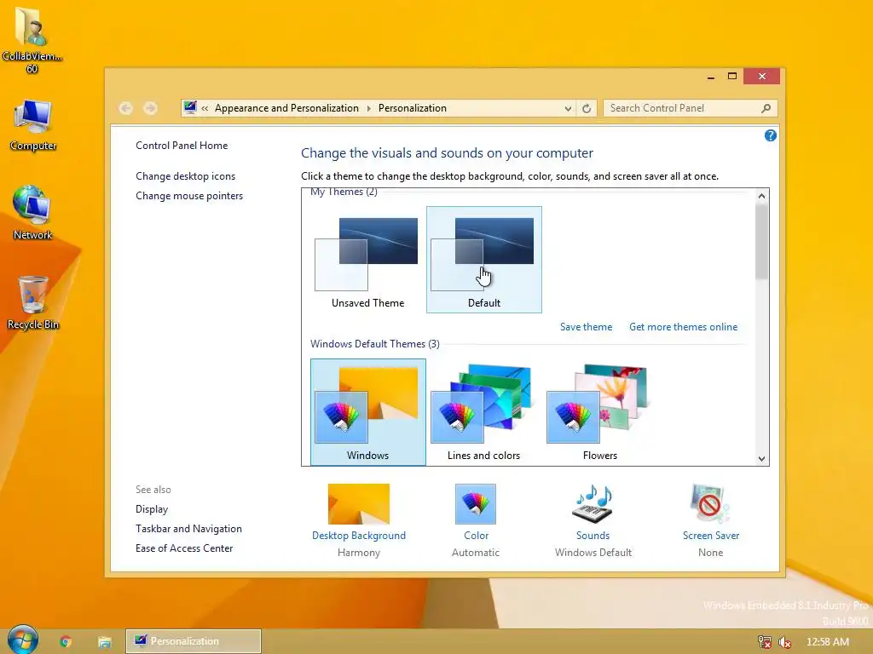Click the 'Windows Default Themes (3)' heading
This screenshot has height=654, width=873.
coord(375,344)
